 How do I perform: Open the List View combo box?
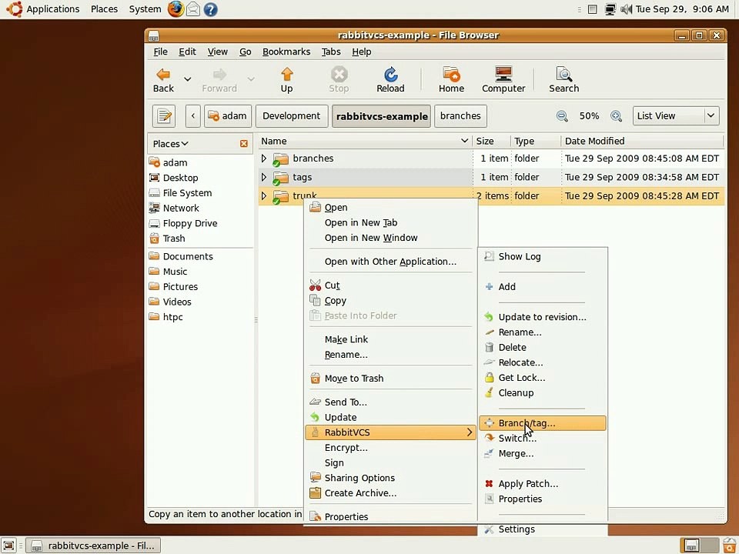click(x=676, y=116)
